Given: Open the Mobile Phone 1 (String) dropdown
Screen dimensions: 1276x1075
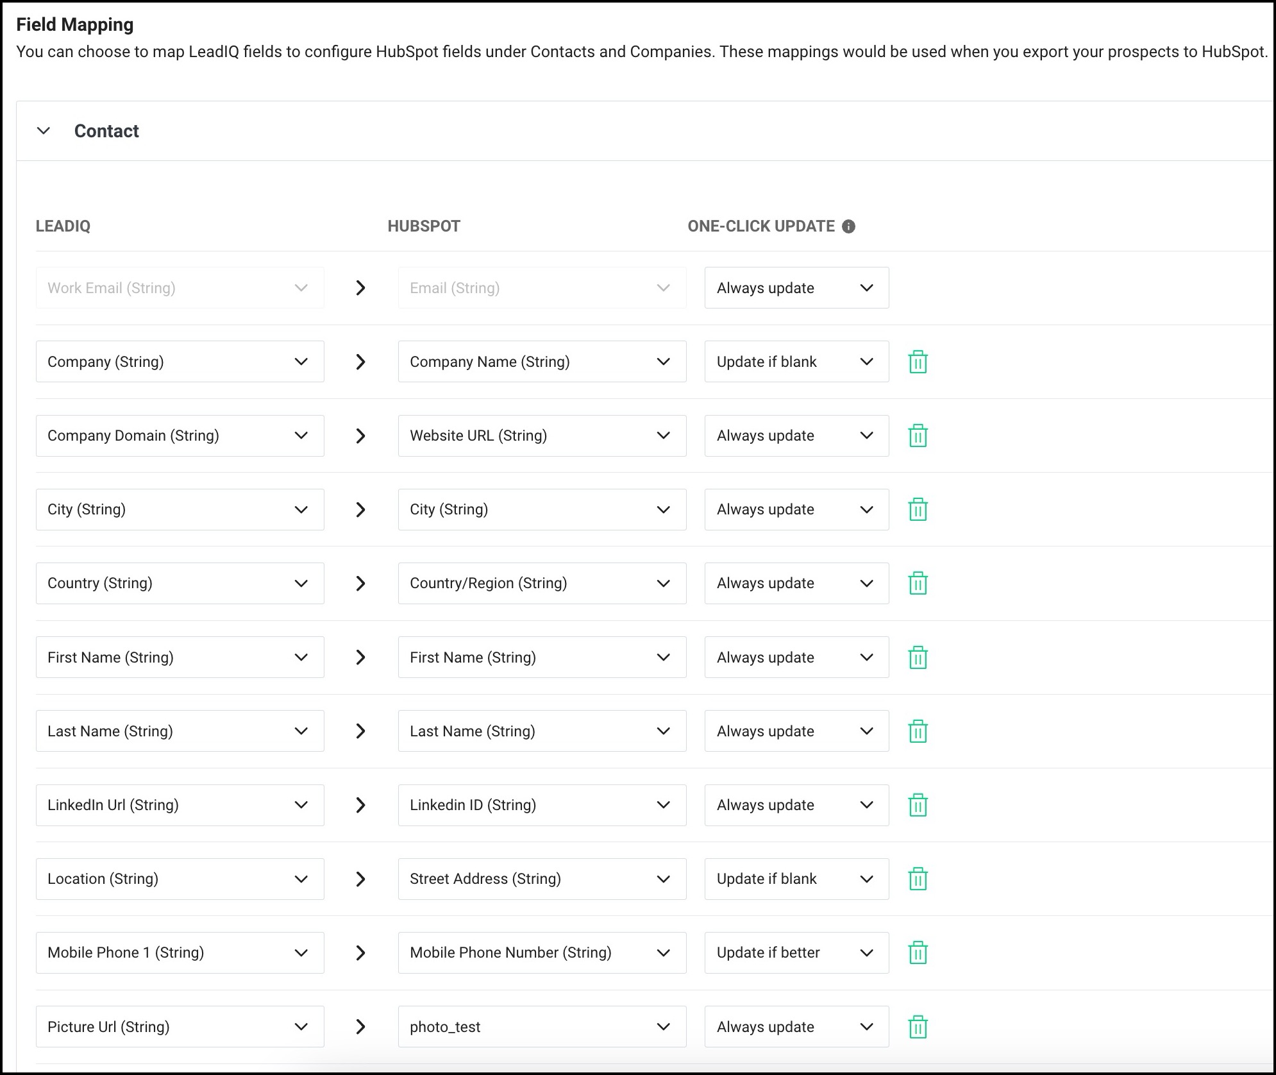Looking at the screenshot, I should coord(180,952).
